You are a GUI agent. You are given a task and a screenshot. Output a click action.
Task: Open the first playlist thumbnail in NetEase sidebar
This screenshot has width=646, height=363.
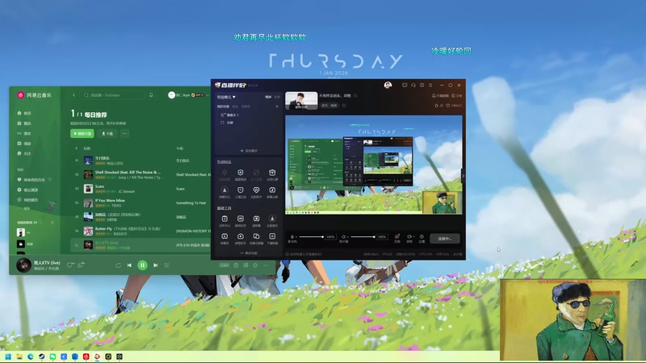[x=21, y=232]
